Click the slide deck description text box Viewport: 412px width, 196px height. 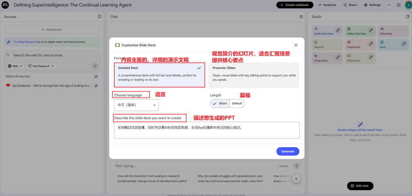pyautogui.click(x=206, y=130)
